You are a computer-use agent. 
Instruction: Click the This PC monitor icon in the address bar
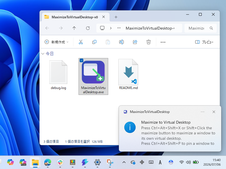(102, 28)
